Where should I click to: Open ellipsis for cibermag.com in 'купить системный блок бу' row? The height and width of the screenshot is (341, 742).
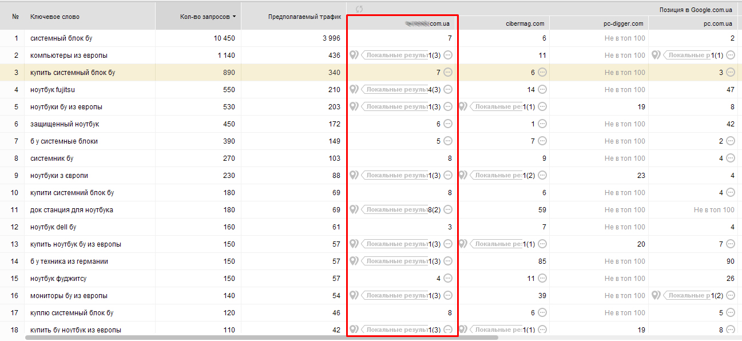[x=542, y=73]
